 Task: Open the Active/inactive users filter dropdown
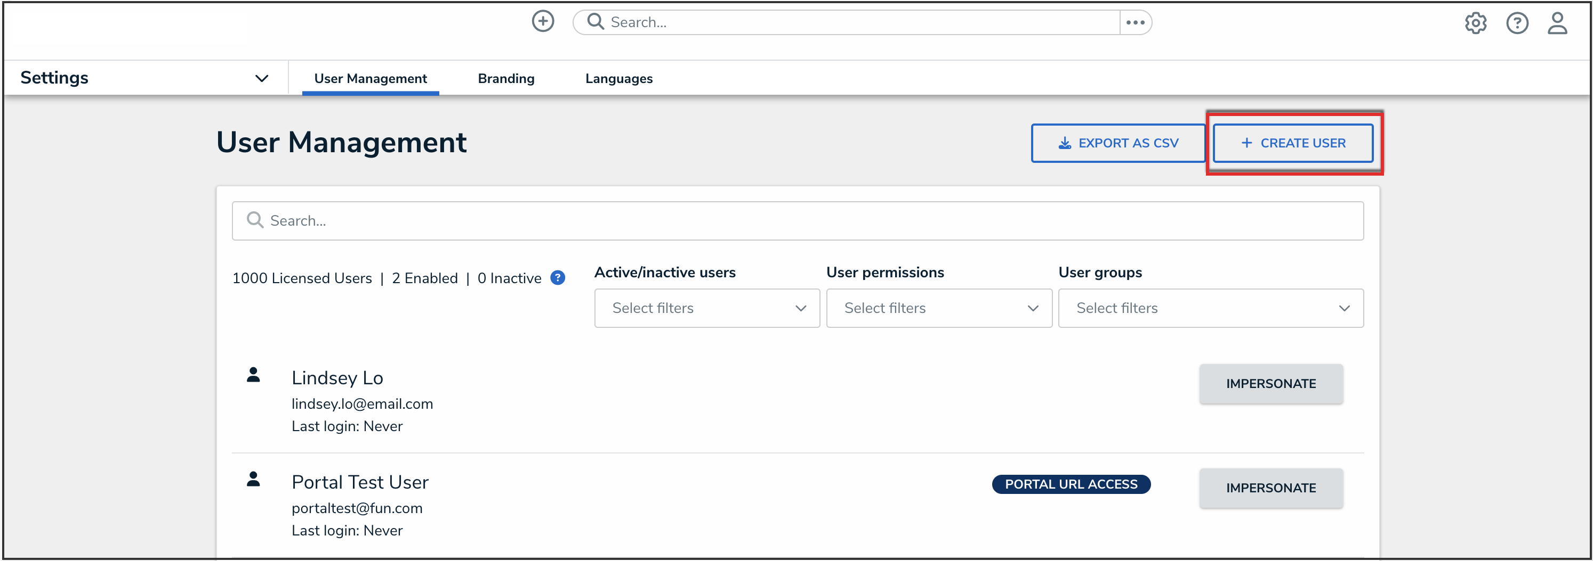(x=706, y=308)
